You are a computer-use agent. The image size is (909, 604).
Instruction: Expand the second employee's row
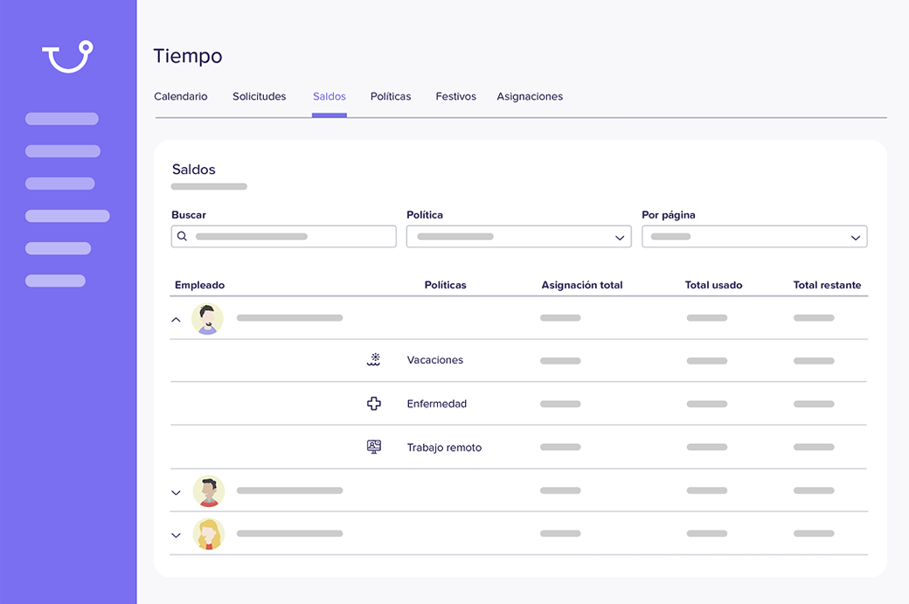pyautogui.click(x=176, y=492)
